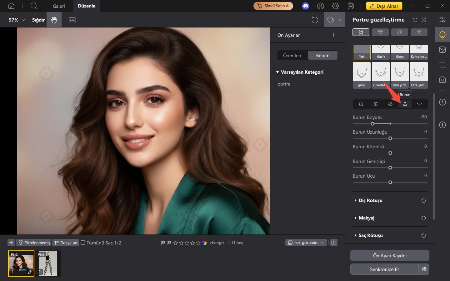Select the glasses category in Portre güzelleştirme
The width and height of the screenshot is (450, 281).
(419, 32)
